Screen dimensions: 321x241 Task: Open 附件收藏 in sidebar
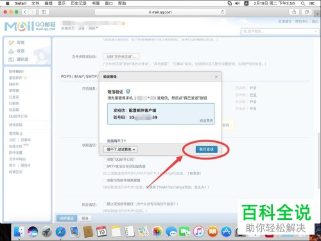tap(15, 153)
